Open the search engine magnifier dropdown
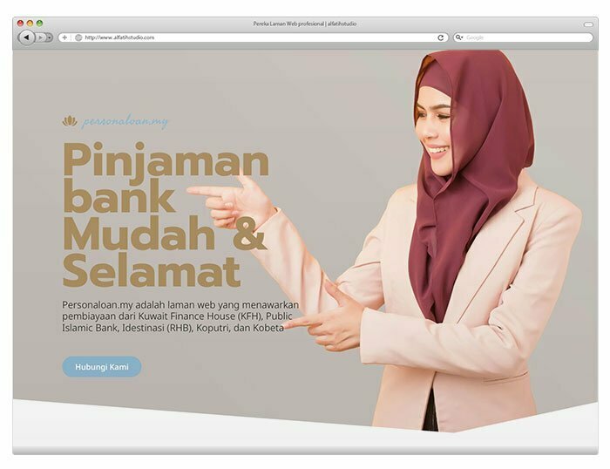Image resolution: width=610 pixels, height=469 pixels. tap(459, 37)
